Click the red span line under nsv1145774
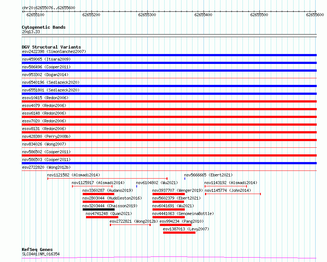The height and width of the screenshot is (262, 327). click(233, 194)
